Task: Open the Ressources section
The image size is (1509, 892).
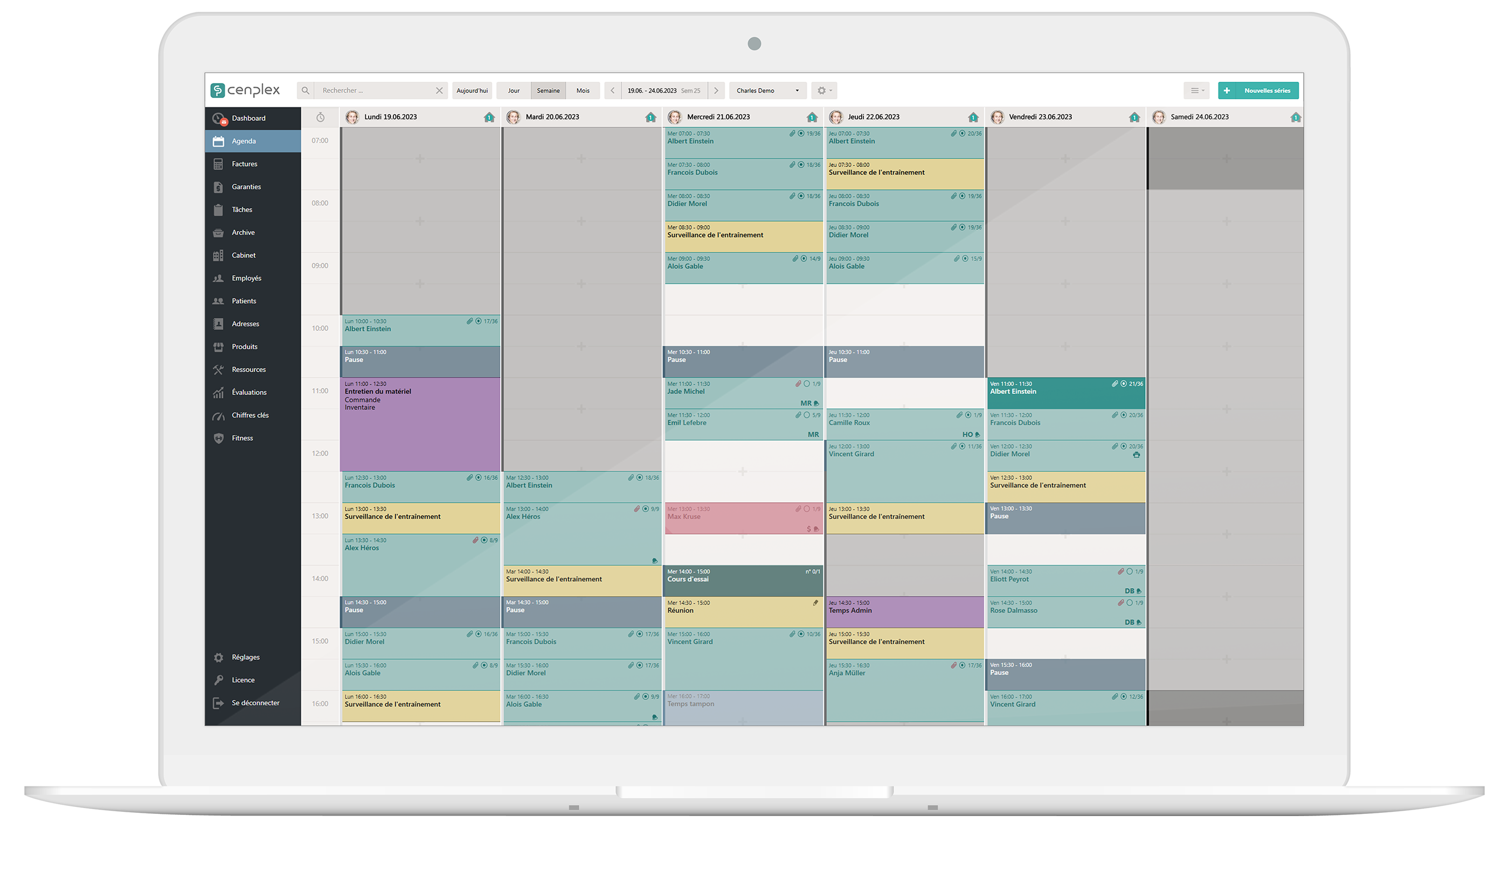Action: pyautogui.click(x=253, y=370)
